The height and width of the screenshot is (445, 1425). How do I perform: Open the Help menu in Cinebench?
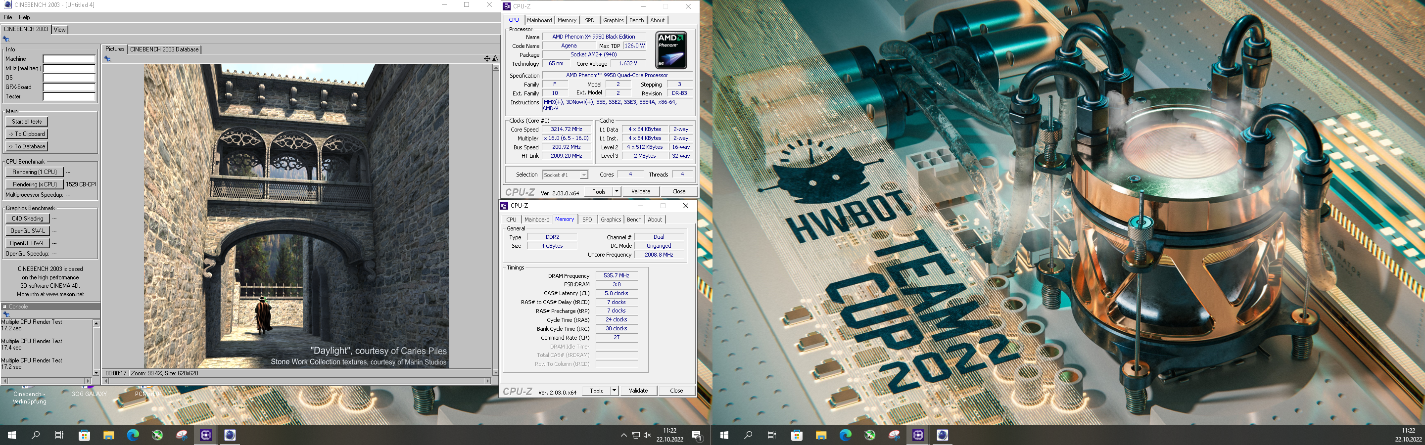tap(24, 17)
